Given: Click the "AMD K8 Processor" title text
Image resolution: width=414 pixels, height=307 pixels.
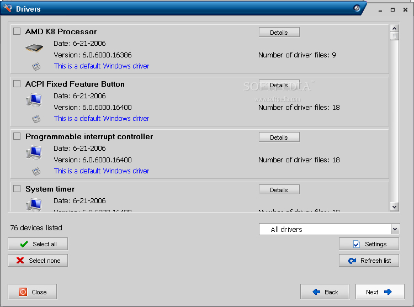Looking at the screenshot, I should tap(61, 31).
